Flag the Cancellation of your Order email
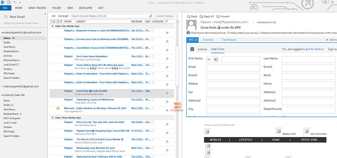 click(x=167, y=50)
